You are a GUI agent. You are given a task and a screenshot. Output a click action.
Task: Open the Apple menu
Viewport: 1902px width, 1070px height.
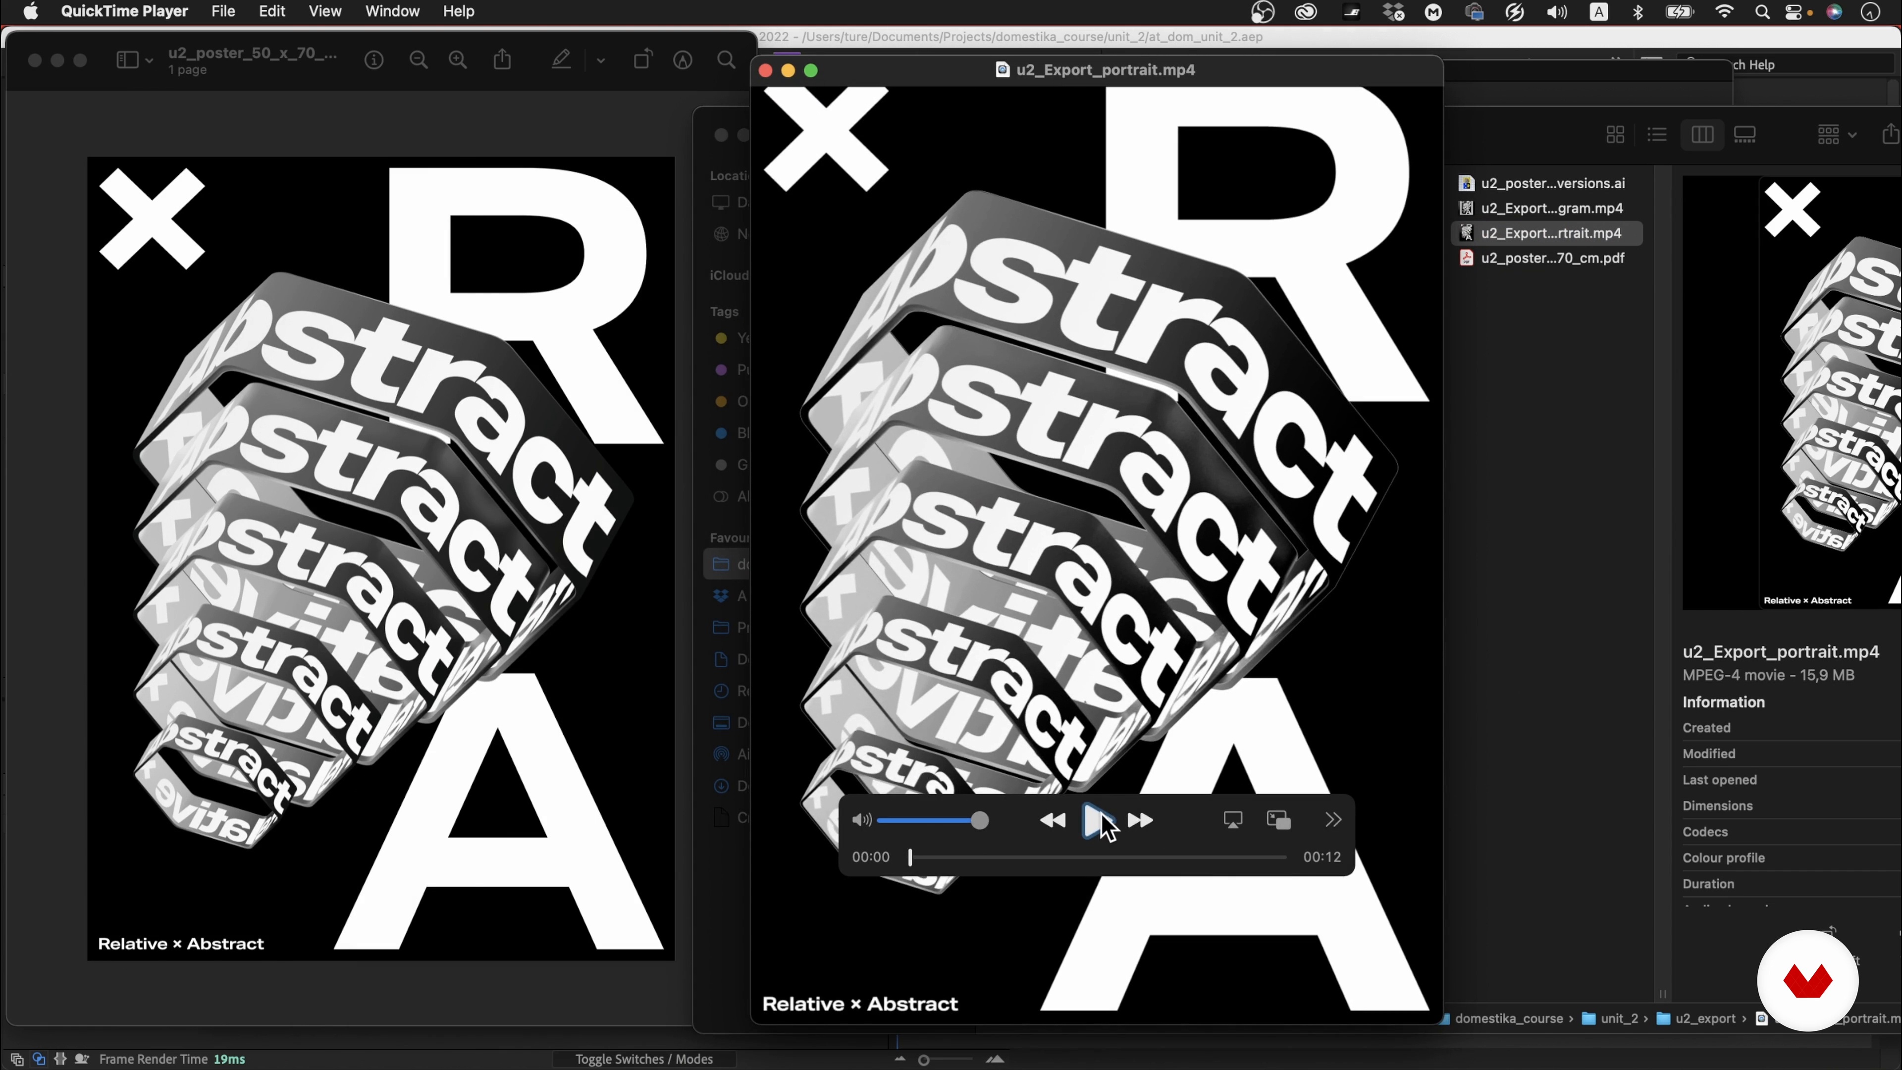click(31, 12)
